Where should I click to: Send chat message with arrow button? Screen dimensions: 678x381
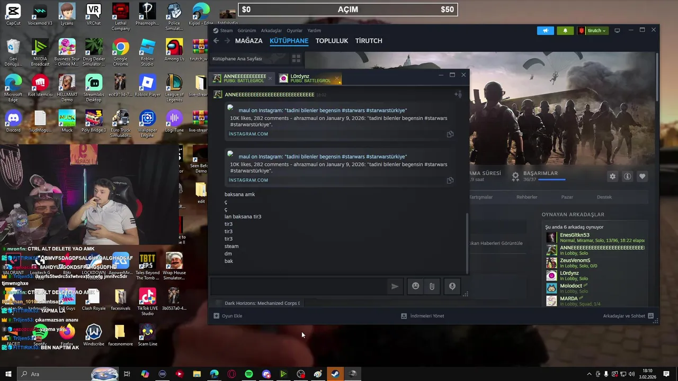coord(395,286)
